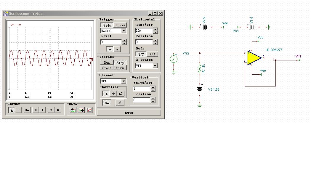The image size is (311, 175).
Task: Toggle channel On button
Action: coord(107,103)
